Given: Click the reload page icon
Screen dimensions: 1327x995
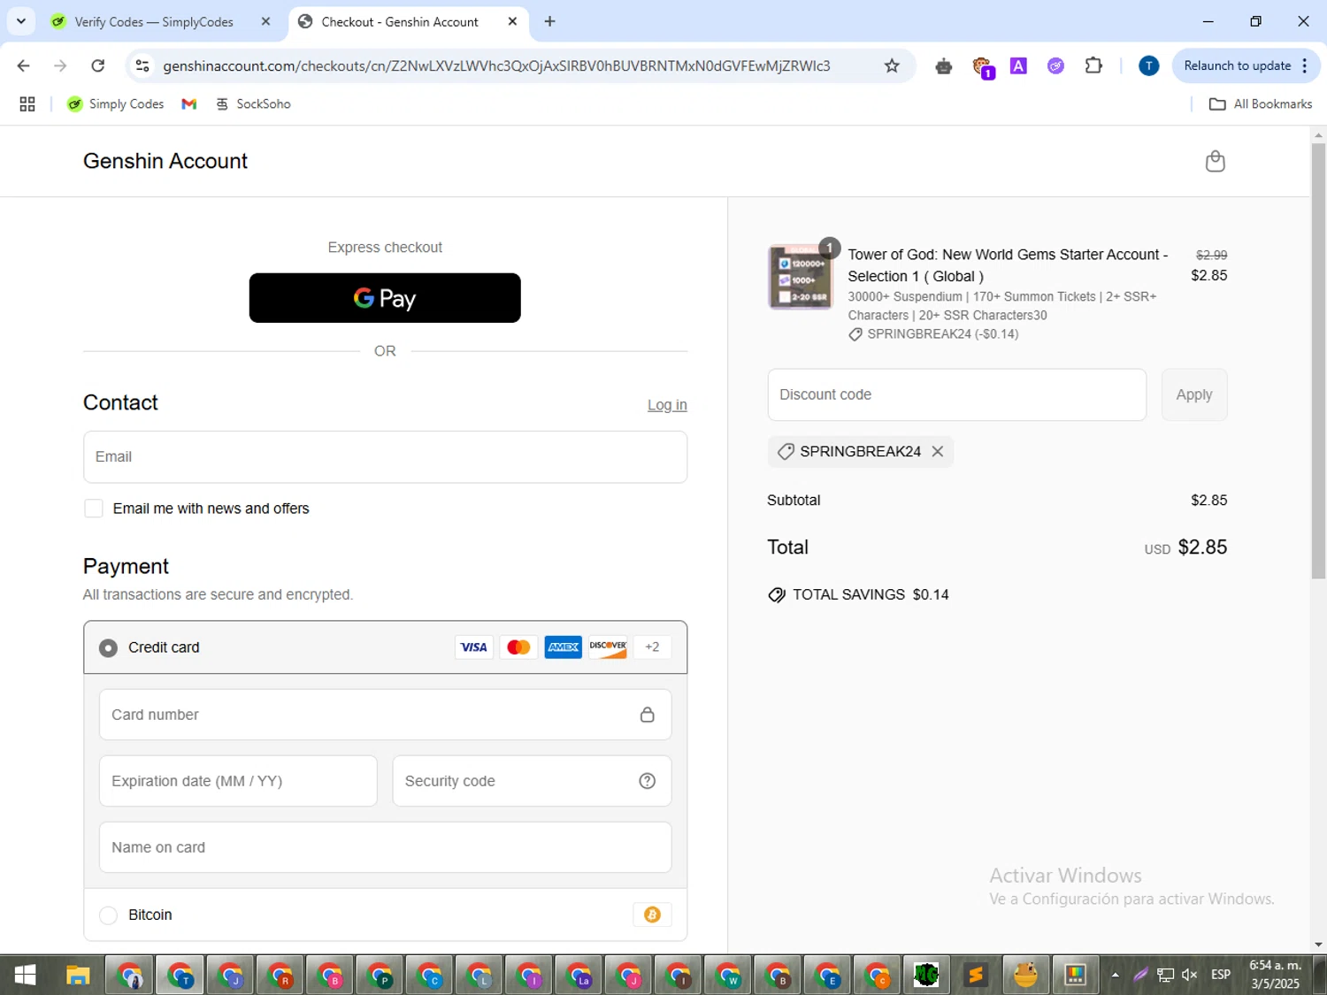Looking at the screenshot, I should point(98,65).
